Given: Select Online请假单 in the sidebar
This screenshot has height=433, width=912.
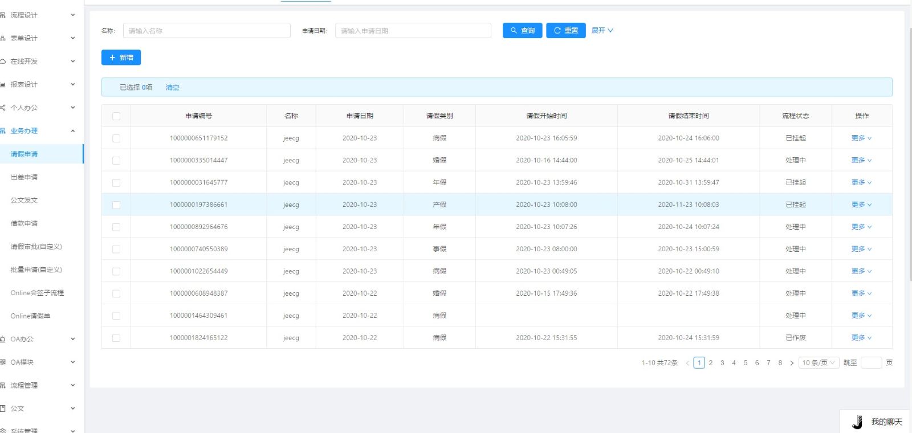Looking at the screenshot, I should point(30,316).
